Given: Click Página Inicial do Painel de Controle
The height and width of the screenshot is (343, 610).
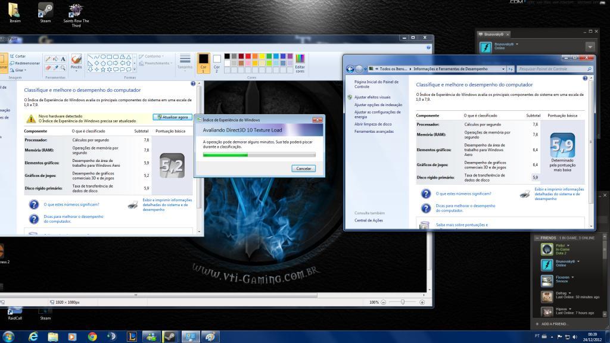Looking at the screenshot, I should tap(376, 84).
